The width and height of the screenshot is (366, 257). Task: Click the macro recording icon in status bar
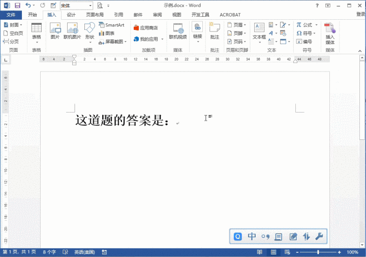tap(104, 252)
